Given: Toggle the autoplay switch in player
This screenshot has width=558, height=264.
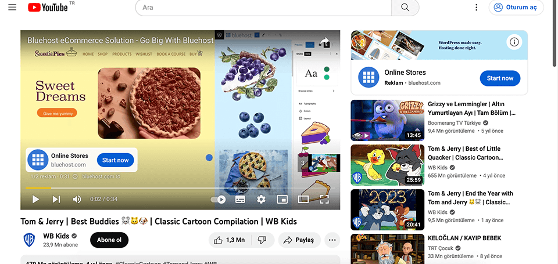Looking at the screenshot, I should pos(219,200).
